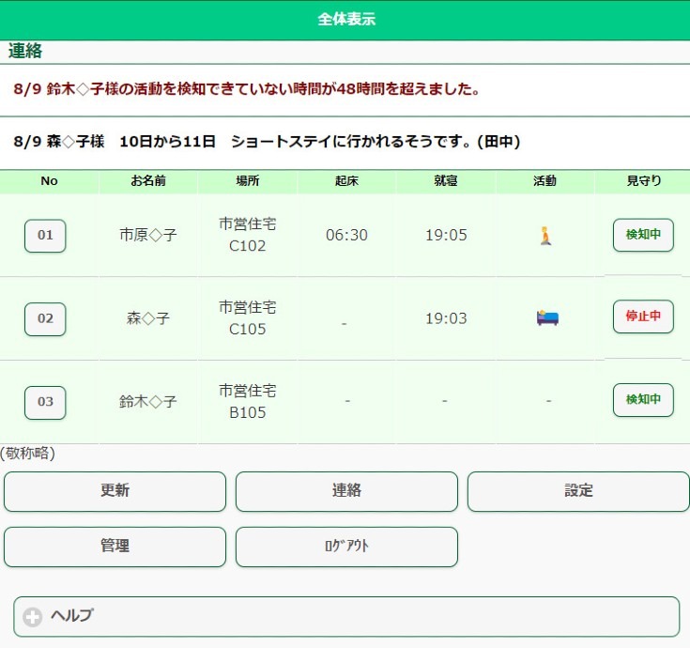Open resident number 01 details
Viewport: 690px width, 648px height.
(45, 236)
